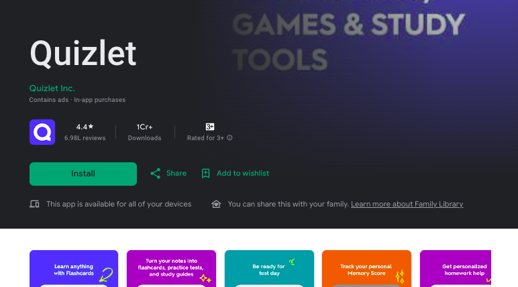Open Get personalized homework help screenshot
The height and width of the screenshot is (287, 518).
tap(456, 268)
